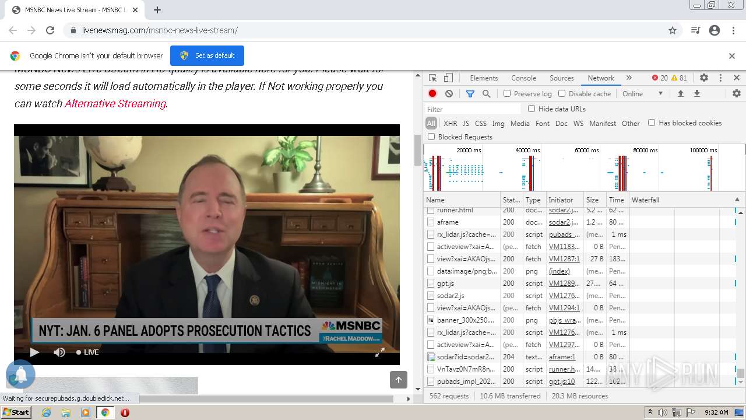Stop recording network log (red dot)
The width and height of the screenshot is (746, 420).
click(432, 93)
